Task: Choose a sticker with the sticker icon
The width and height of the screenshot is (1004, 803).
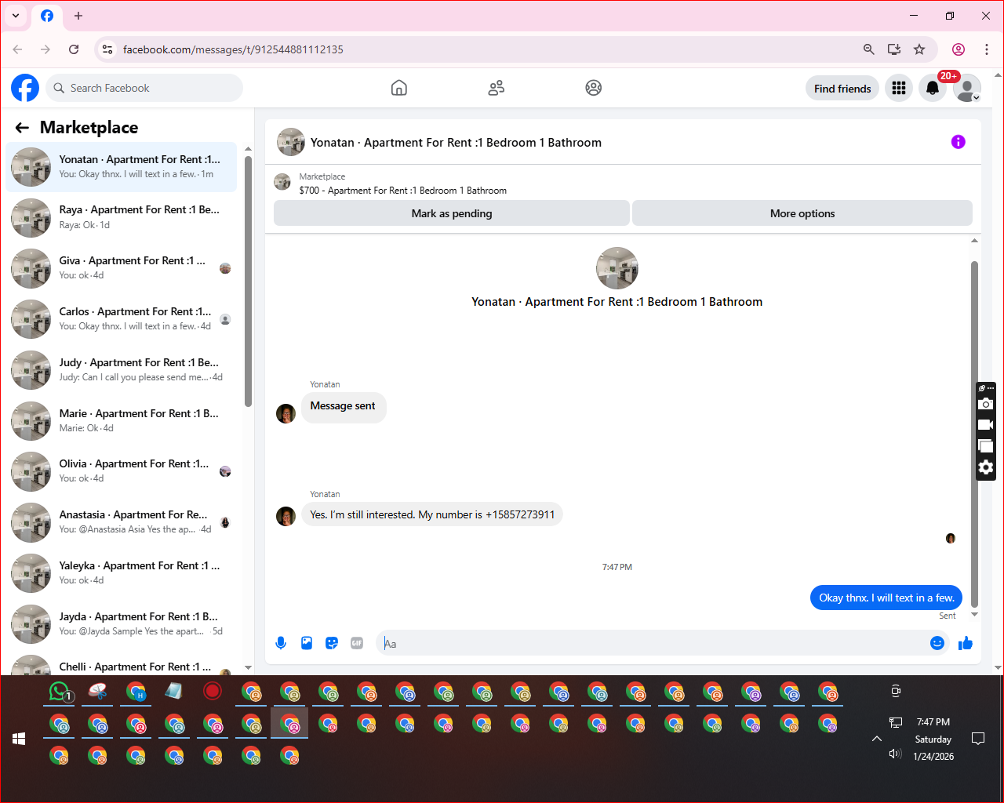Action: (332, 643)
